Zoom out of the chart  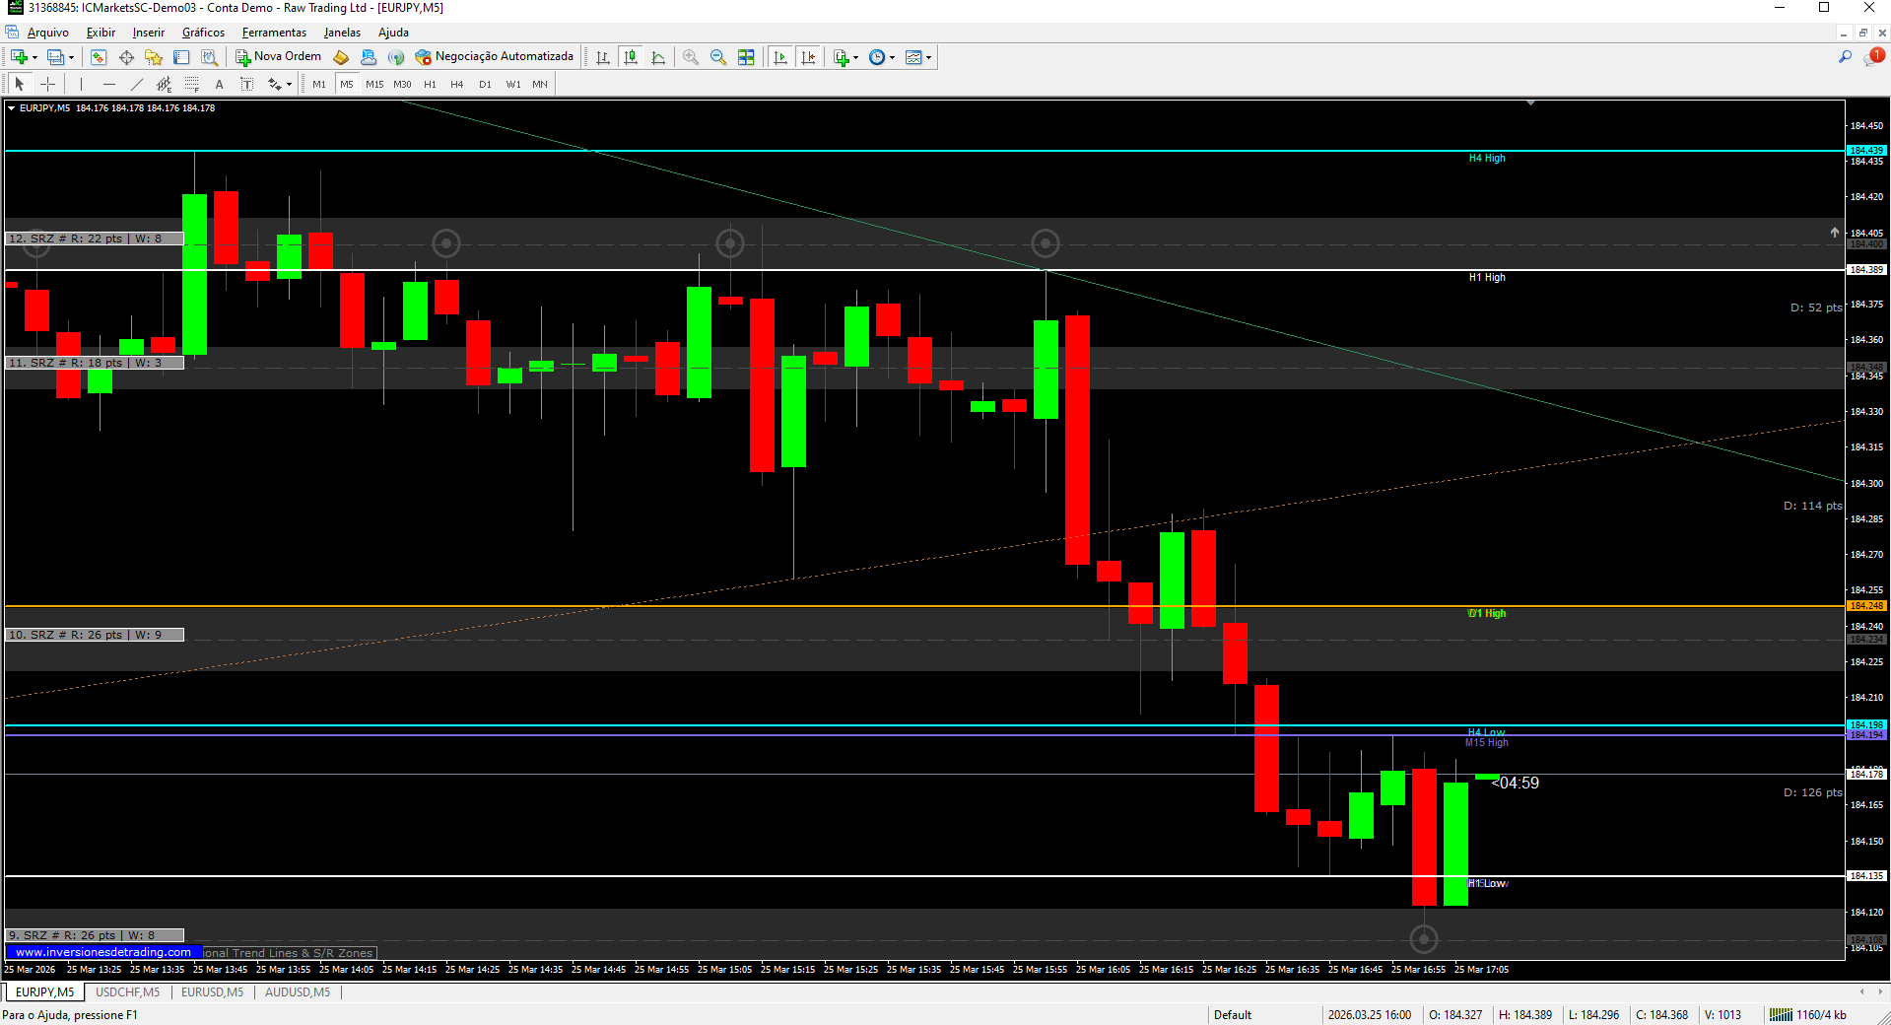coord(718,57)
